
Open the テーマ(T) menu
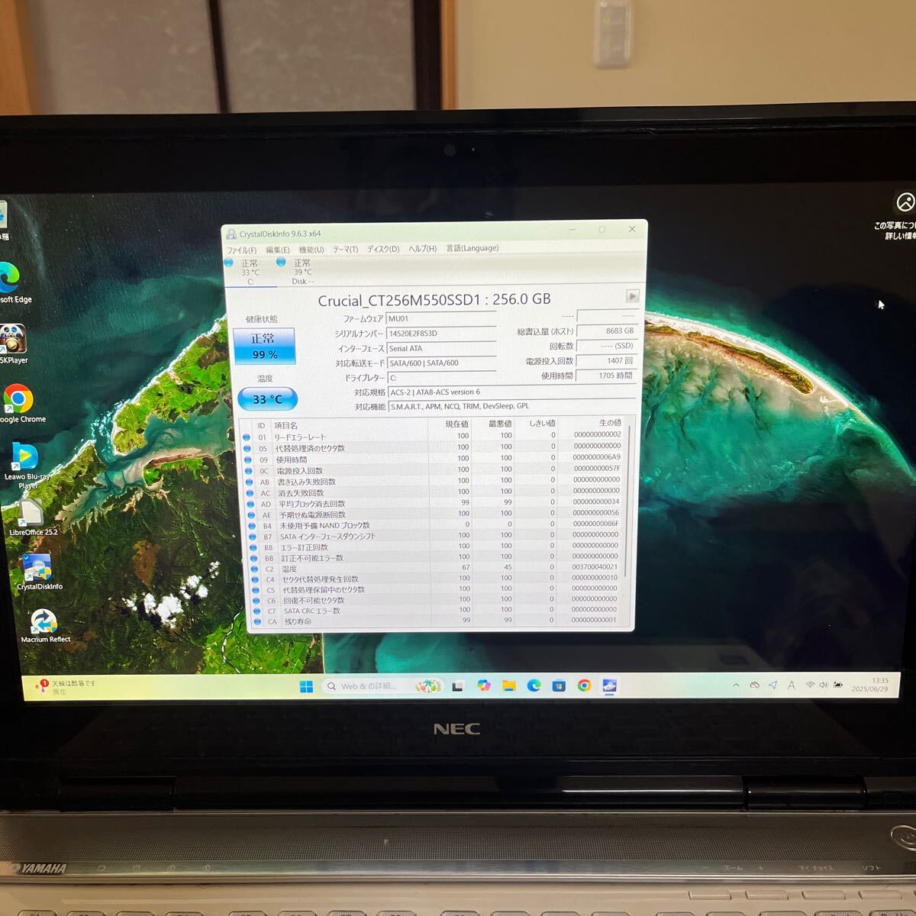[345, 250]
